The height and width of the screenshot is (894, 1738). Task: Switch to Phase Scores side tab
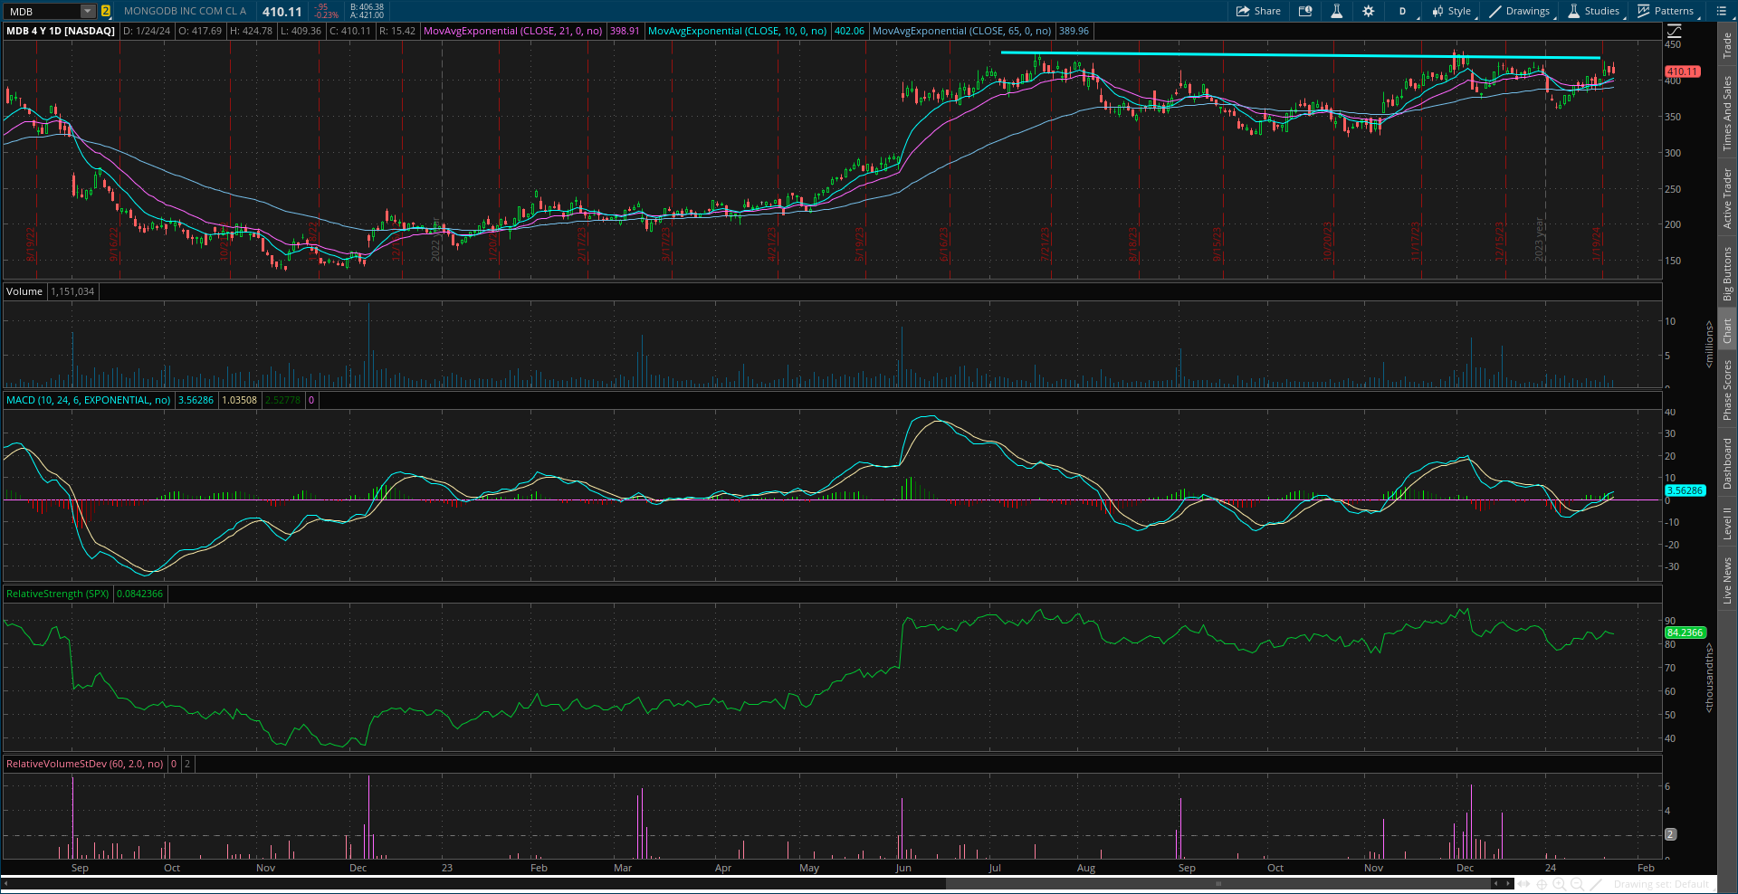point(1727,390)
